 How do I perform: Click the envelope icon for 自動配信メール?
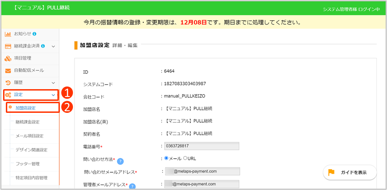click(8, 71)
